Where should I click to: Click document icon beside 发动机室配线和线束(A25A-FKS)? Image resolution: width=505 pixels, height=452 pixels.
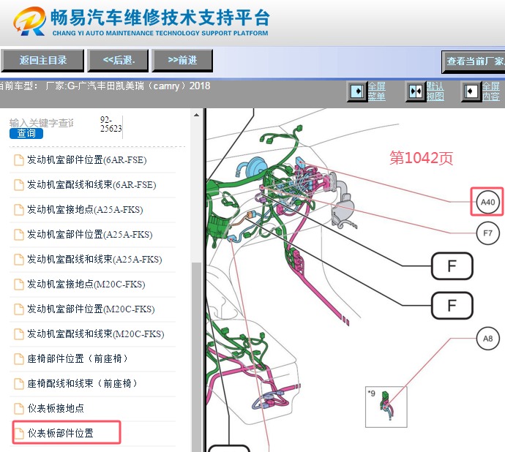click(x=19, y=260)
